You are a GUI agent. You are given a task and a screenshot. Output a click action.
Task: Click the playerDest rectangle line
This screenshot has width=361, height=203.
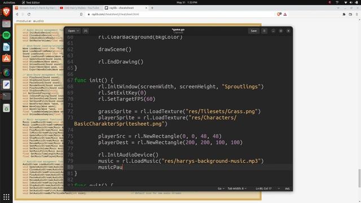[x=170, y=143]
